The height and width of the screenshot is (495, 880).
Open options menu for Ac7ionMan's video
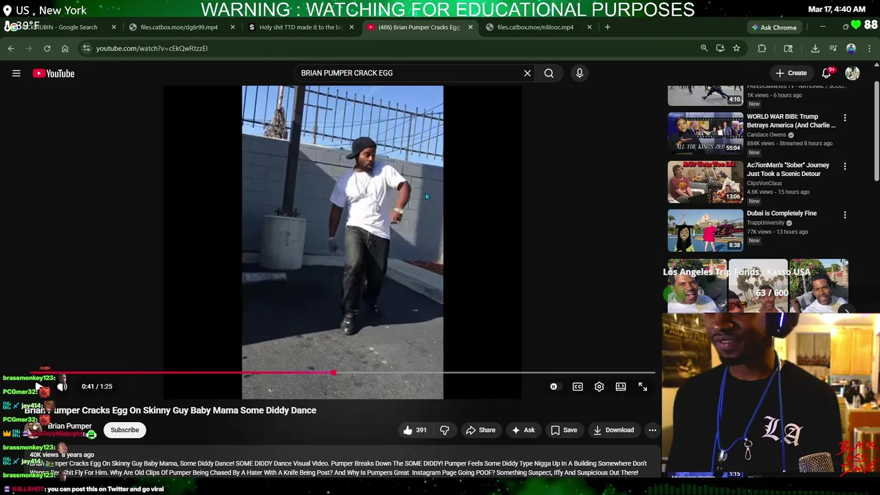(845, 166)
